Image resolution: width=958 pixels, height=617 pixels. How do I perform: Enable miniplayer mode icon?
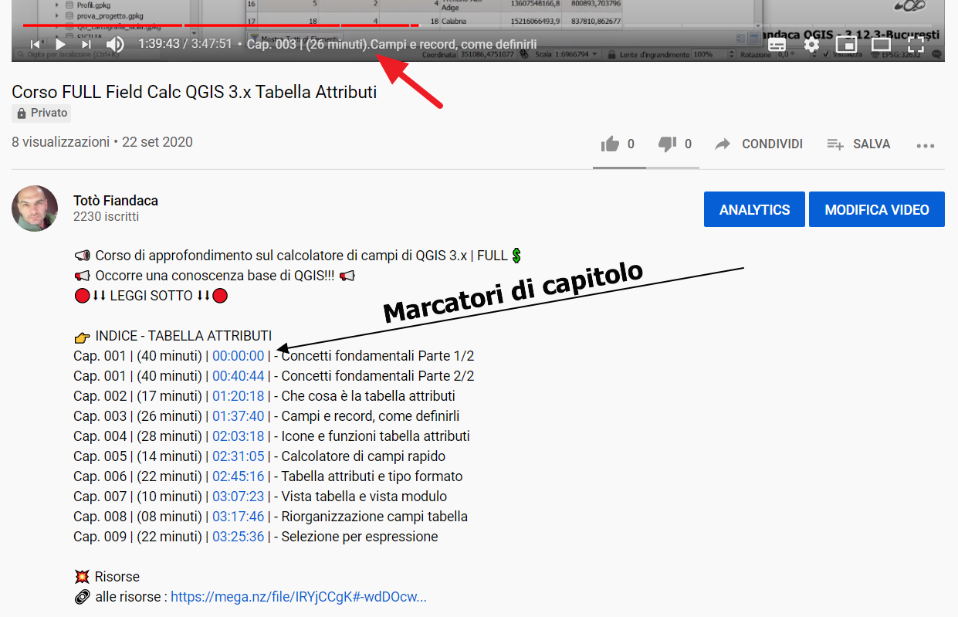coord(846,45)
